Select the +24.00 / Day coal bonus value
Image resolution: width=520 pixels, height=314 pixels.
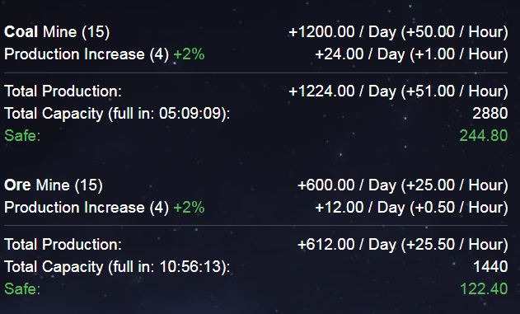411,54
